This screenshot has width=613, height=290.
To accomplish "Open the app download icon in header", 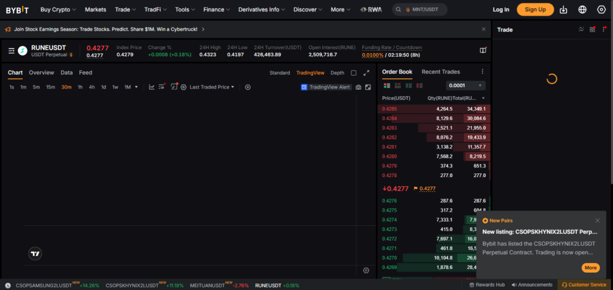I will coord(563,10).
